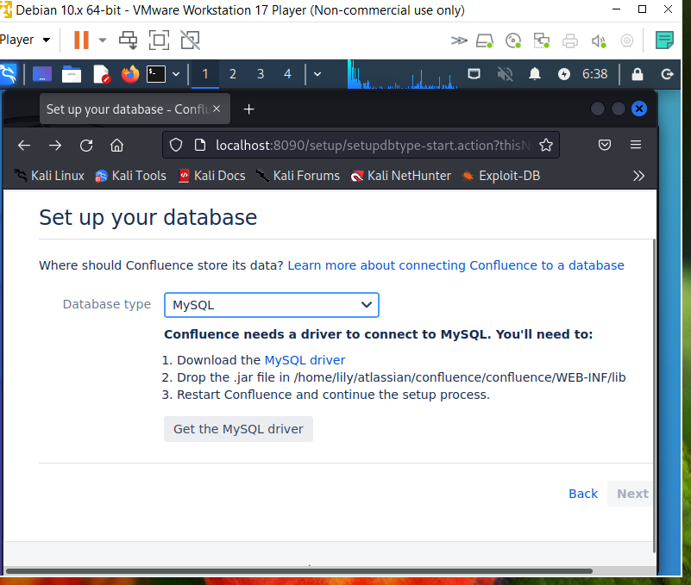Image resolution: width=691 pixels, height=585 pixels.
Task: Open Firefox hamburger application menu
Action: pos(636,145)
